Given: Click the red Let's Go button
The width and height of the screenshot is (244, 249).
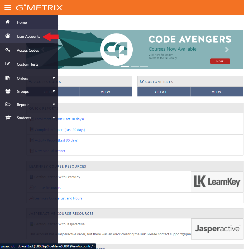Looking at the screenshot, I should (220, 61).
